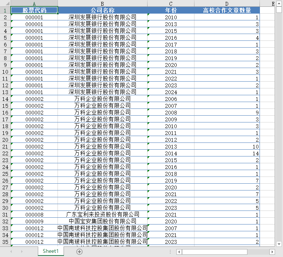Click year 2008 in row 16
The image size is (283, 257).
click(171, 113)
